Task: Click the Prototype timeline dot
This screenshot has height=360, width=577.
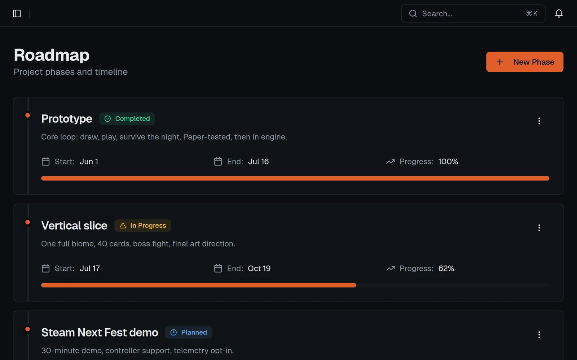Action: pos(27,116)
